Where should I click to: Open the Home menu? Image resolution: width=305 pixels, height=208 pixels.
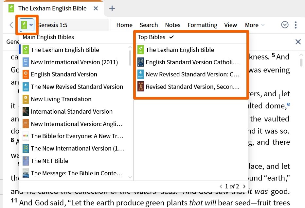124,25
